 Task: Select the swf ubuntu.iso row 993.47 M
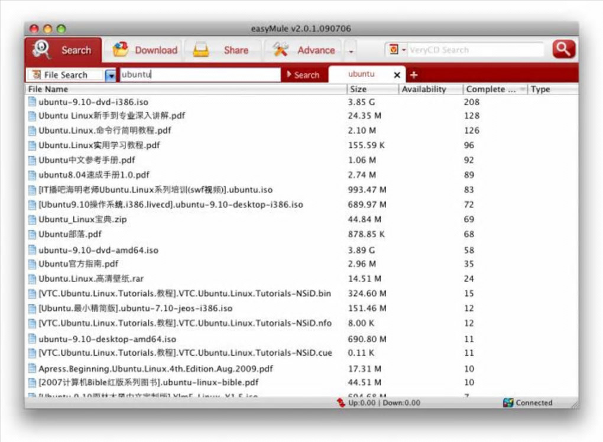pos(155,190)
